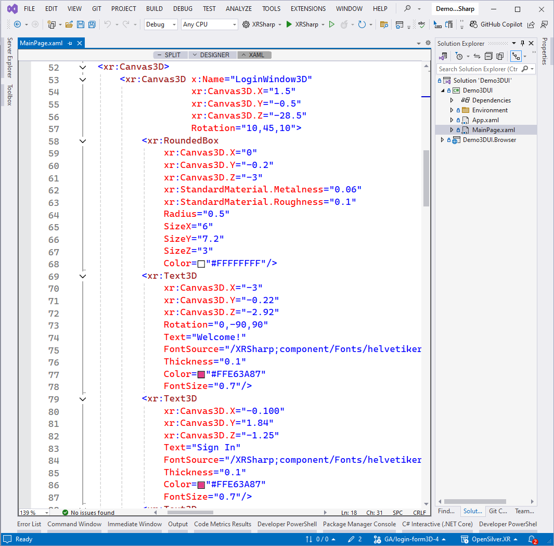The height and width of the screenshot is (546, 554).
Task: Open the BUILD menu
Action: 154,8
